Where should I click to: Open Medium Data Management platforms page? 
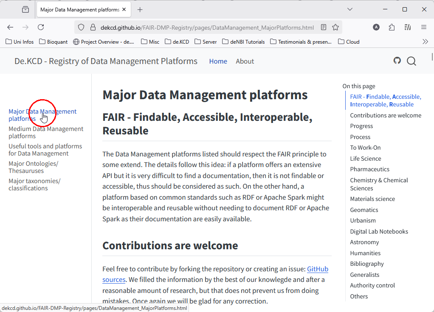[x=46, y=132]
